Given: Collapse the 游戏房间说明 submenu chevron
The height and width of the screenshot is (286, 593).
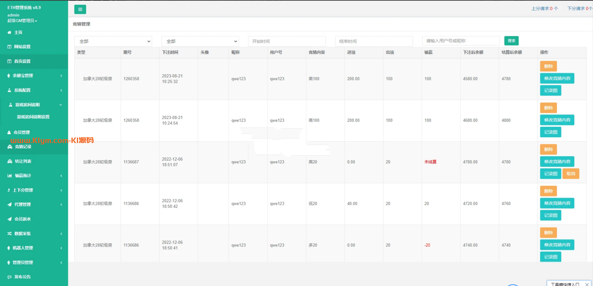Looking at the screenshot, I should (x=61, y=105).
